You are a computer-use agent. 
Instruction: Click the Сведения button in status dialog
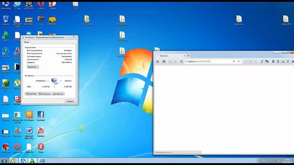[x=33, y=67]
